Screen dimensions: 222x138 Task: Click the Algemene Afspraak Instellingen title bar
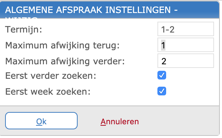click(x=91, y=10)
